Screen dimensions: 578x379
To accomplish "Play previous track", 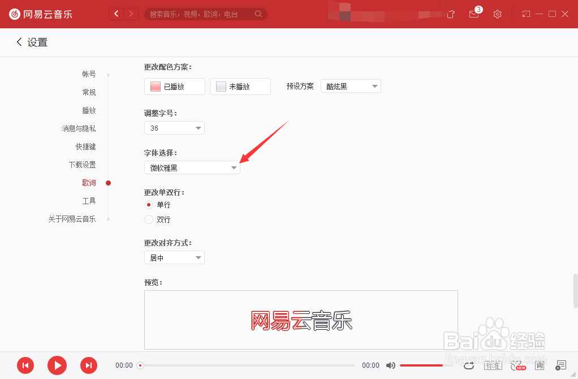I will pyautogui.click(x=25, y=365).
